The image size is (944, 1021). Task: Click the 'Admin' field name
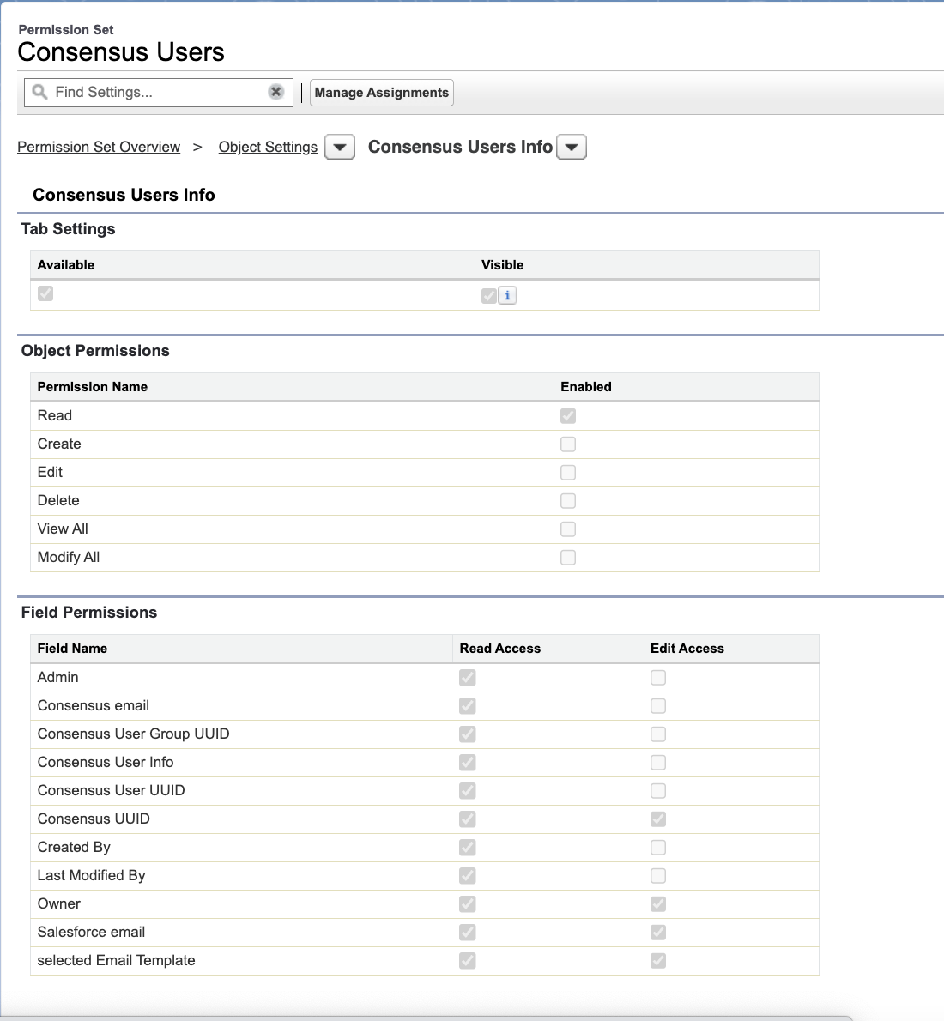58,678
